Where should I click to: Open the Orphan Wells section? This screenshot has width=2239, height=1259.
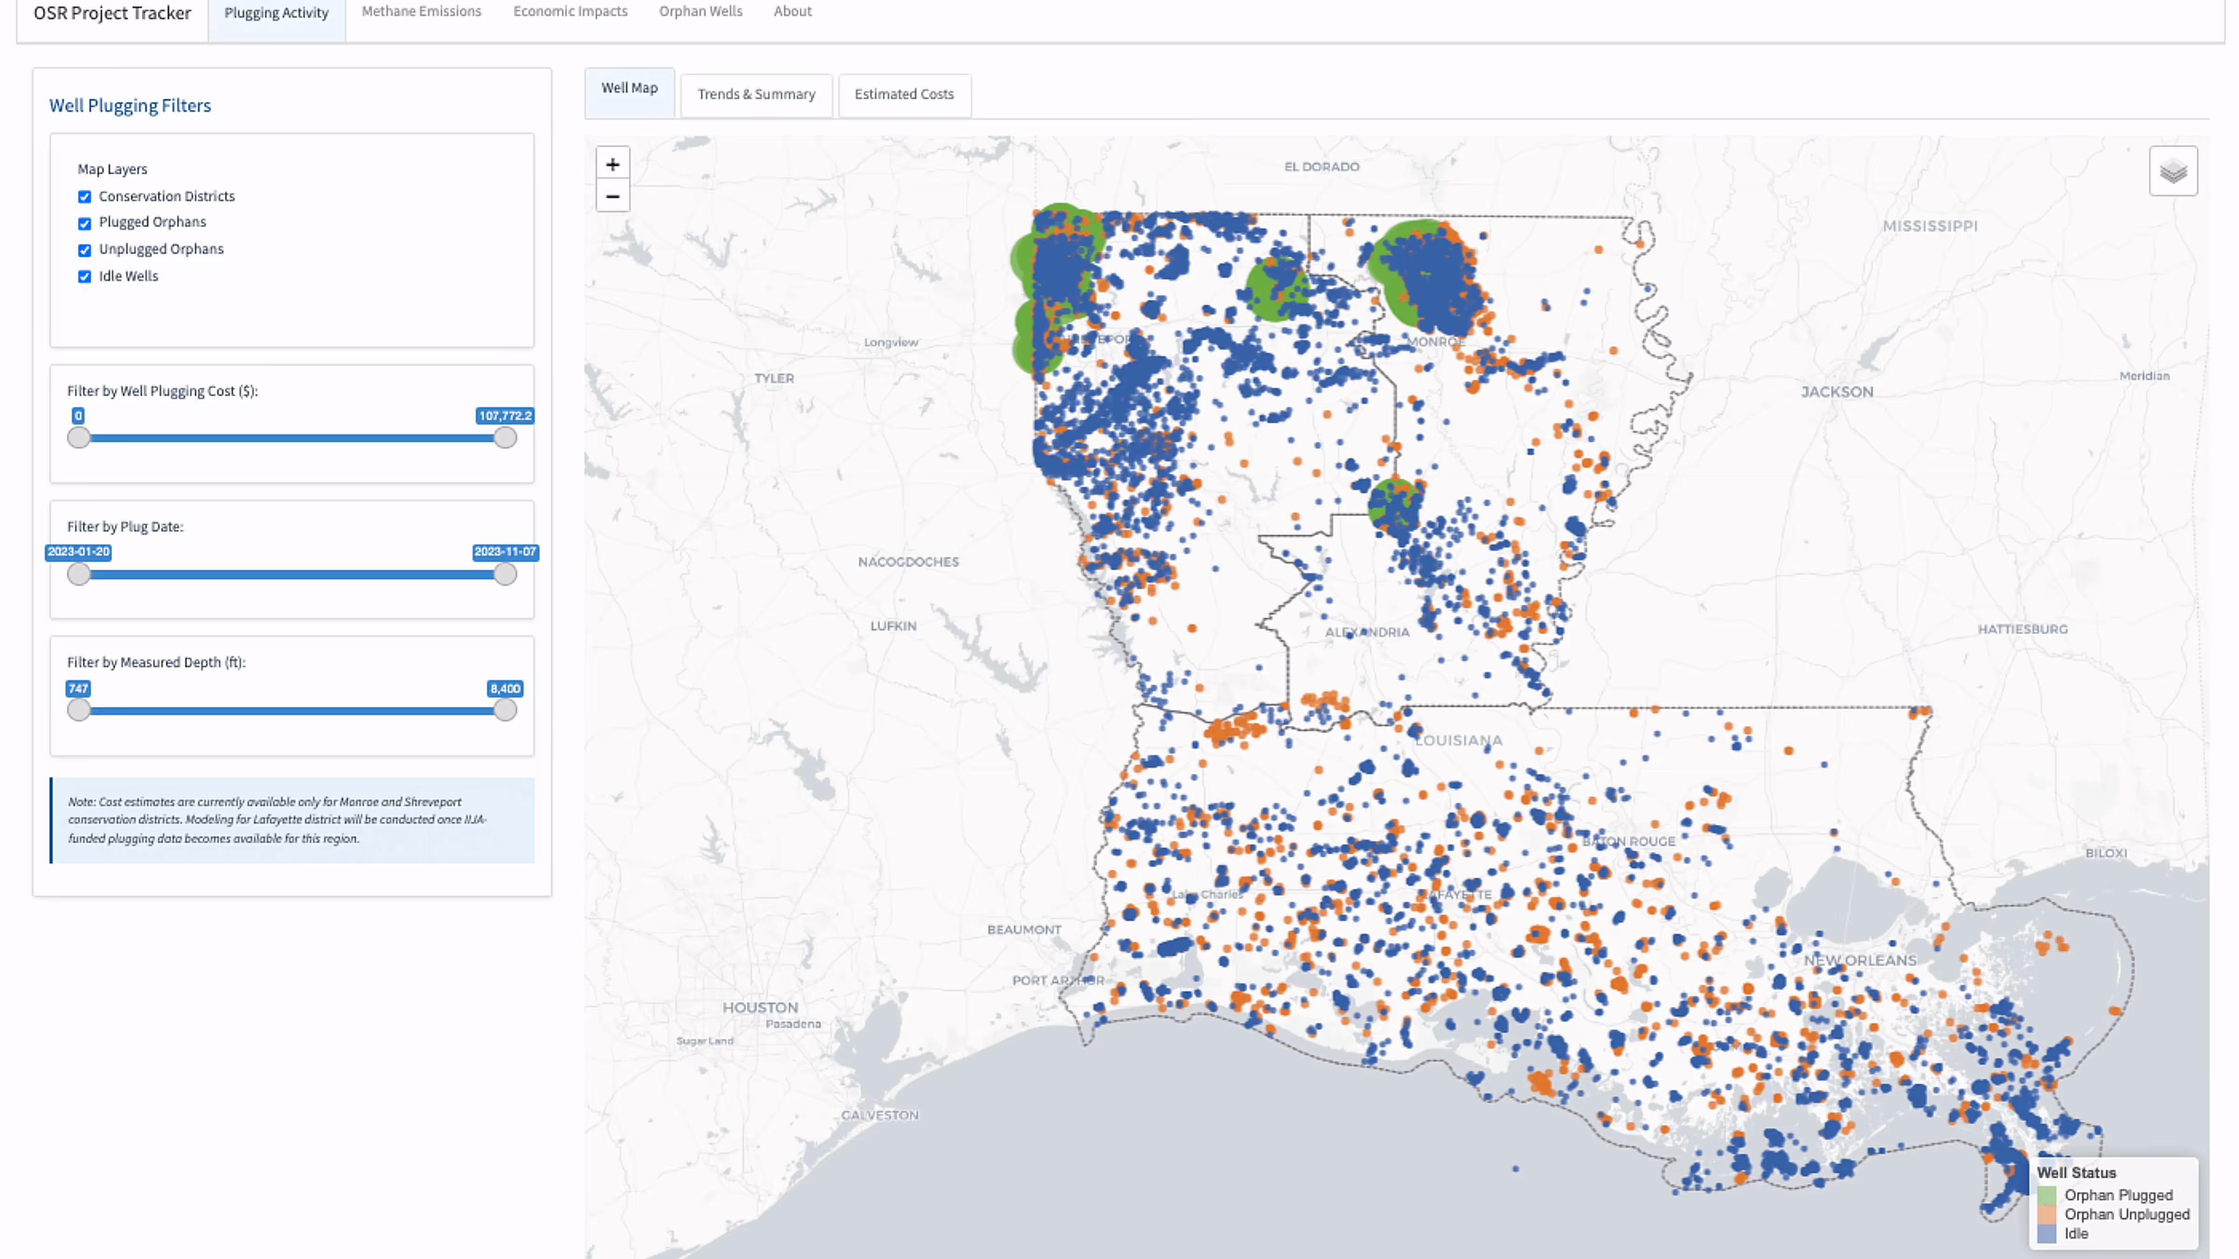[701, 11]
